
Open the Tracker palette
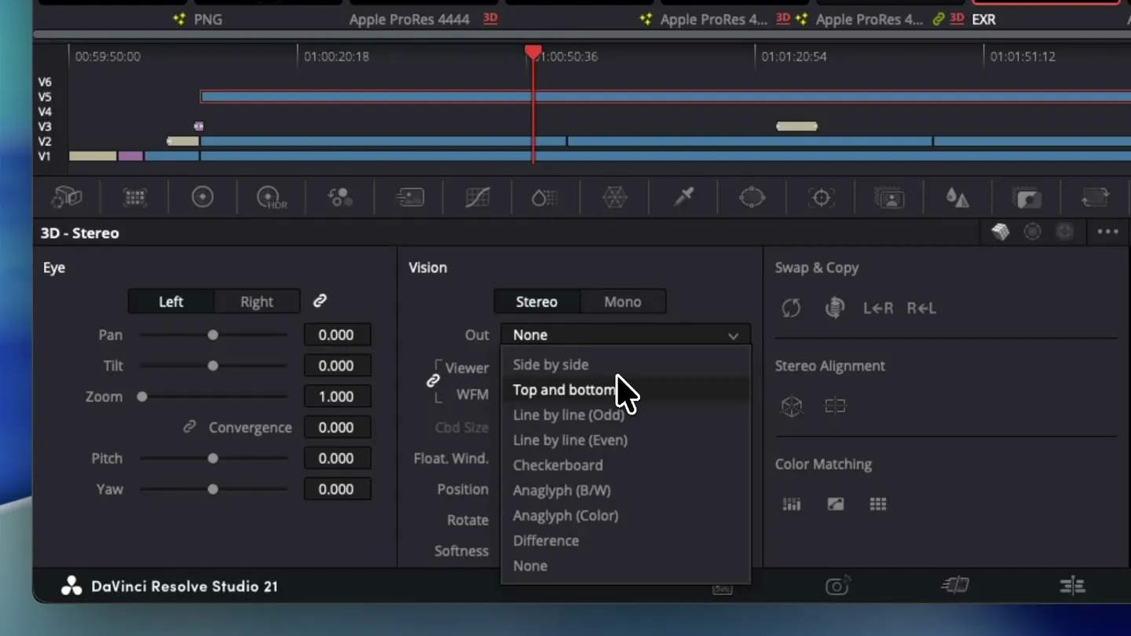click(821, 197)
